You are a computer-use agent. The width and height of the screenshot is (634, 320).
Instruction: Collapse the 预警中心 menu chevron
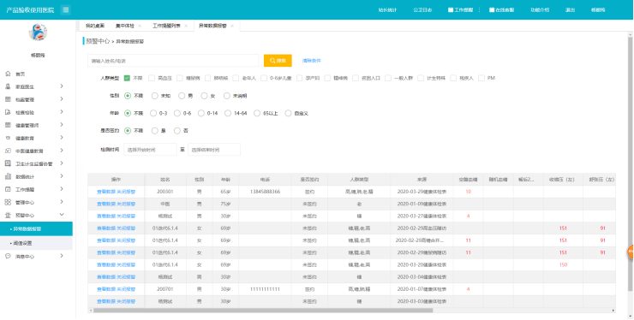pos(62,215)
